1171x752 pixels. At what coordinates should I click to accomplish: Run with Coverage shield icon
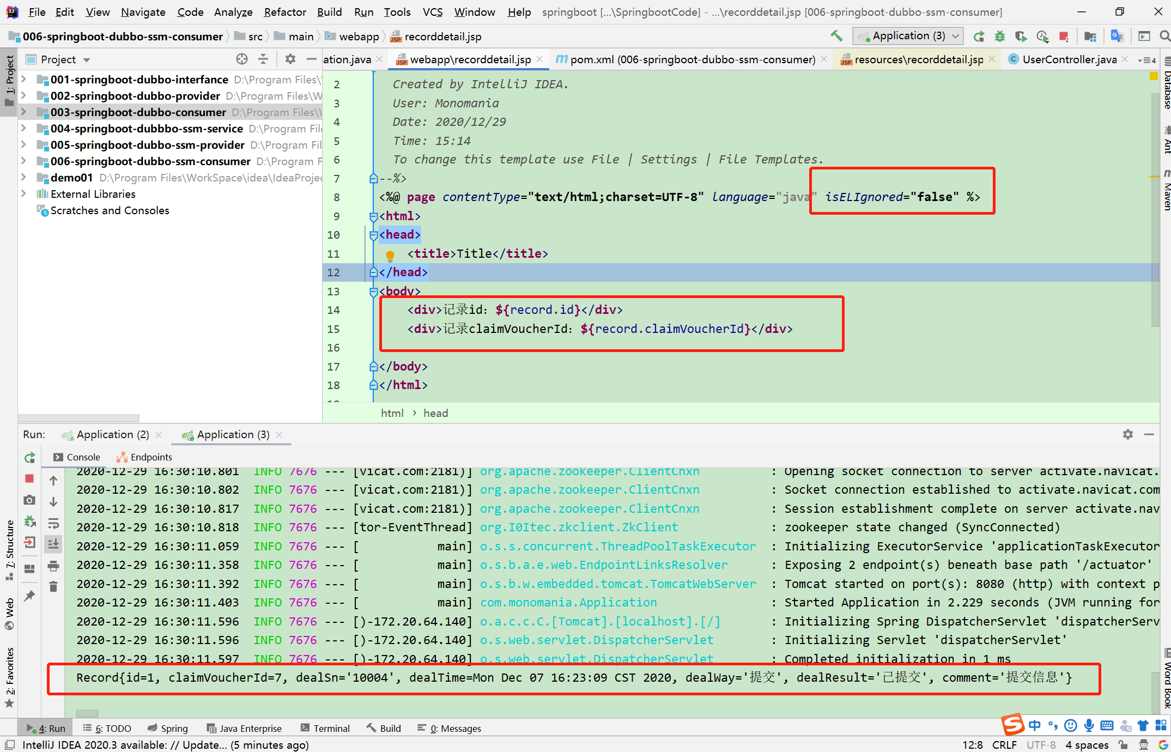coord(1021,37)
